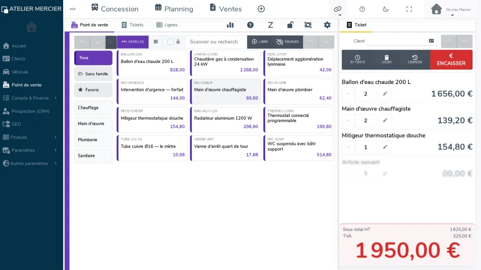The image size is (481, 270).
Task: Edit the Mitigeur thermostatique douche line
Action: point(385,147)
